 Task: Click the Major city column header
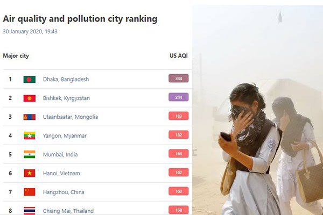click(x=16, y=56)
